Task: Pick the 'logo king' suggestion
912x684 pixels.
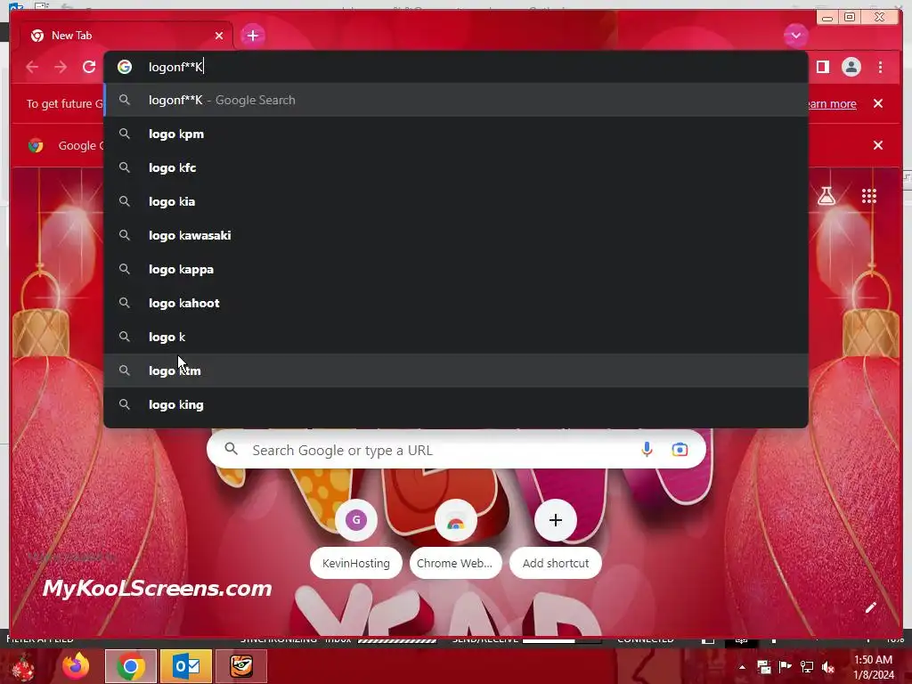Action: tap(456, 404)
